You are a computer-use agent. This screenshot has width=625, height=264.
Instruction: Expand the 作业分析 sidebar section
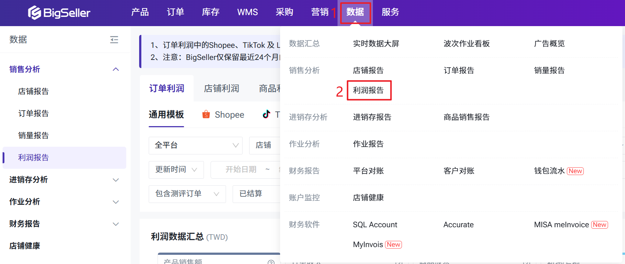click(x=116, y=202)
